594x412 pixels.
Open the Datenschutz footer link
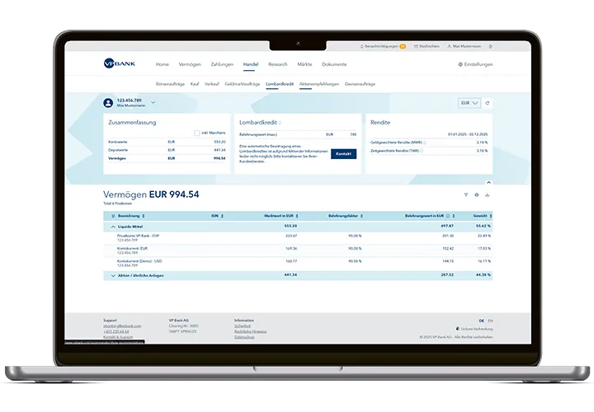243,337
